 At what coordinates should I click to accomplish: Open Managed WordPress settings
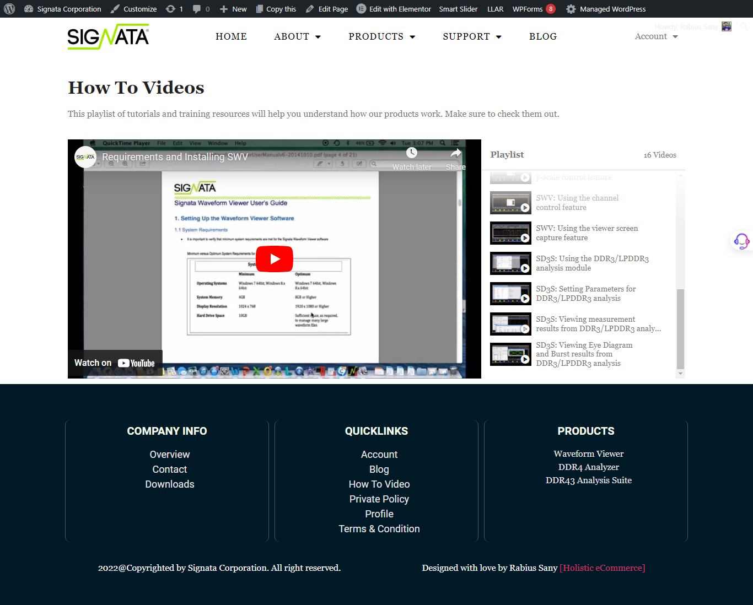606,9
